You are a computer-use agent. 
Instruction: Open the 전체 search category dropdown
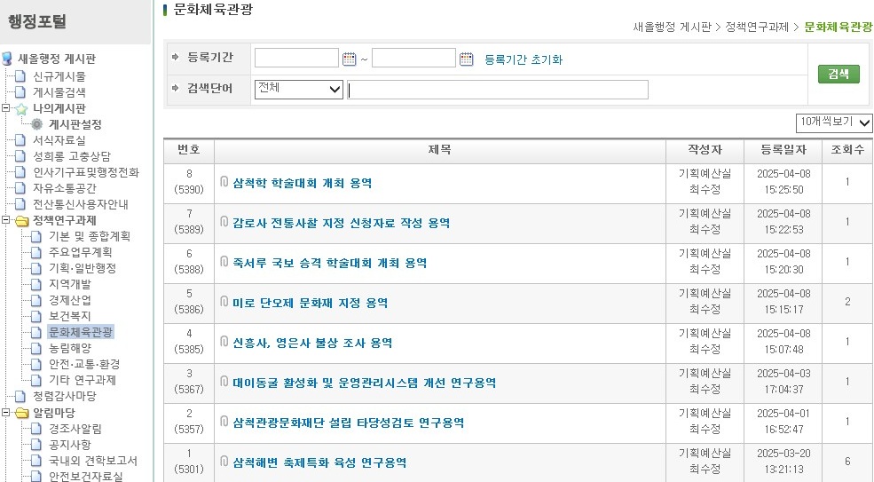[299, 90]
